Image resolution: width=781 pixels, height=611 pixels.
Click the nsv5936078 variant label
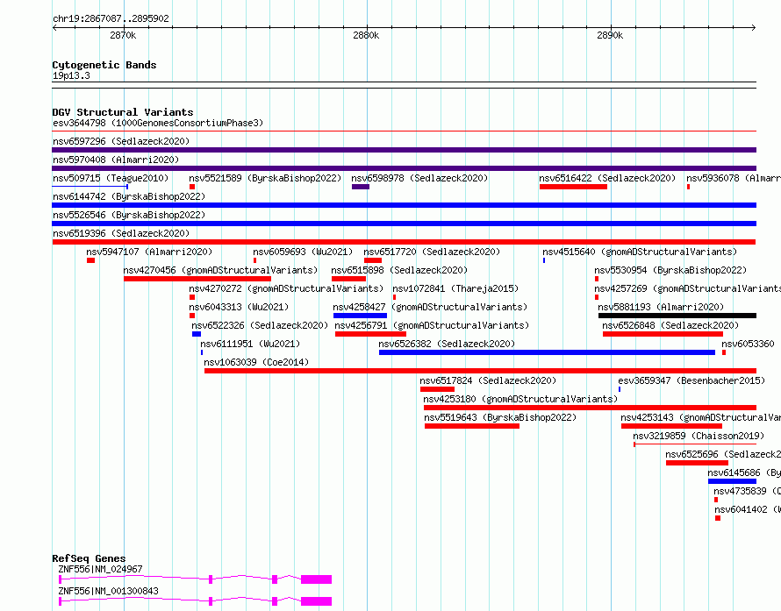[x=734, y=178]
